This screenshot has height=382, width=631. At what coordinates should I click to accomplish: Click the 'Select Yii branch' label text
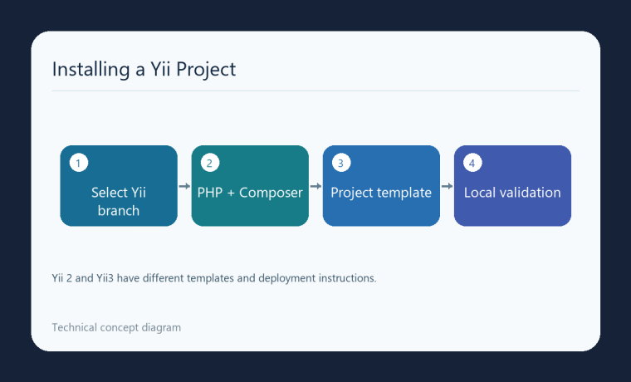tap(119, 202)
